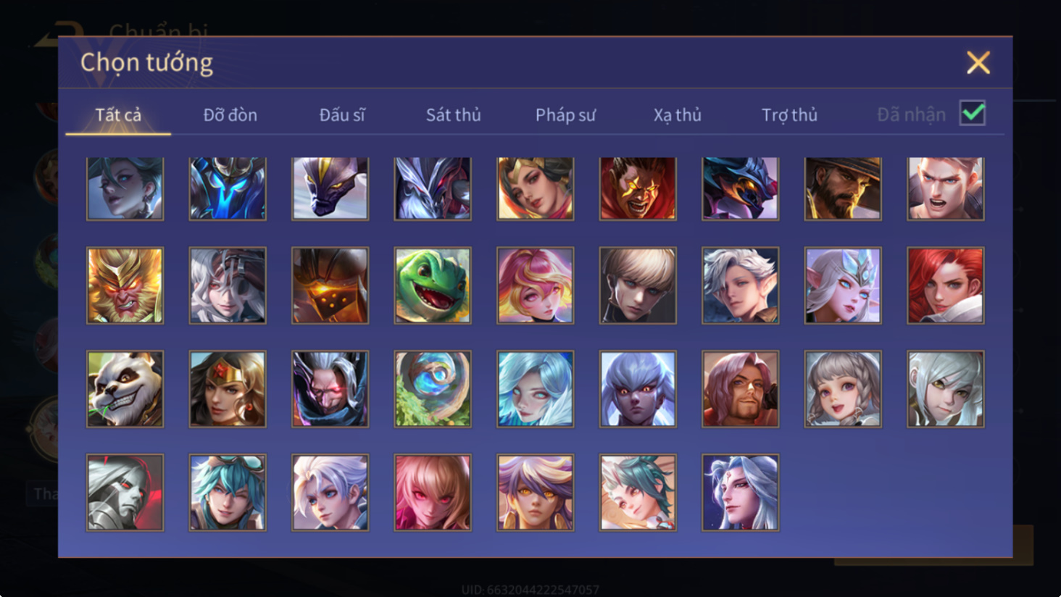
Task: Switch to the Pháp sư tab
Action: pos(565,114)
